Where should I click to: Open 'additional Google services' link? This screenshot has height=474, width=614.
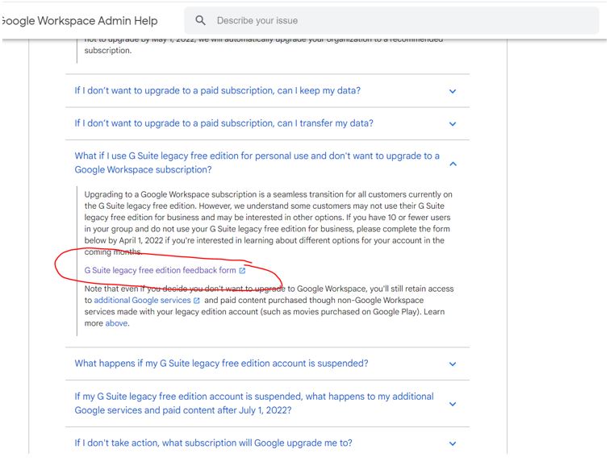tap(142, 301)
